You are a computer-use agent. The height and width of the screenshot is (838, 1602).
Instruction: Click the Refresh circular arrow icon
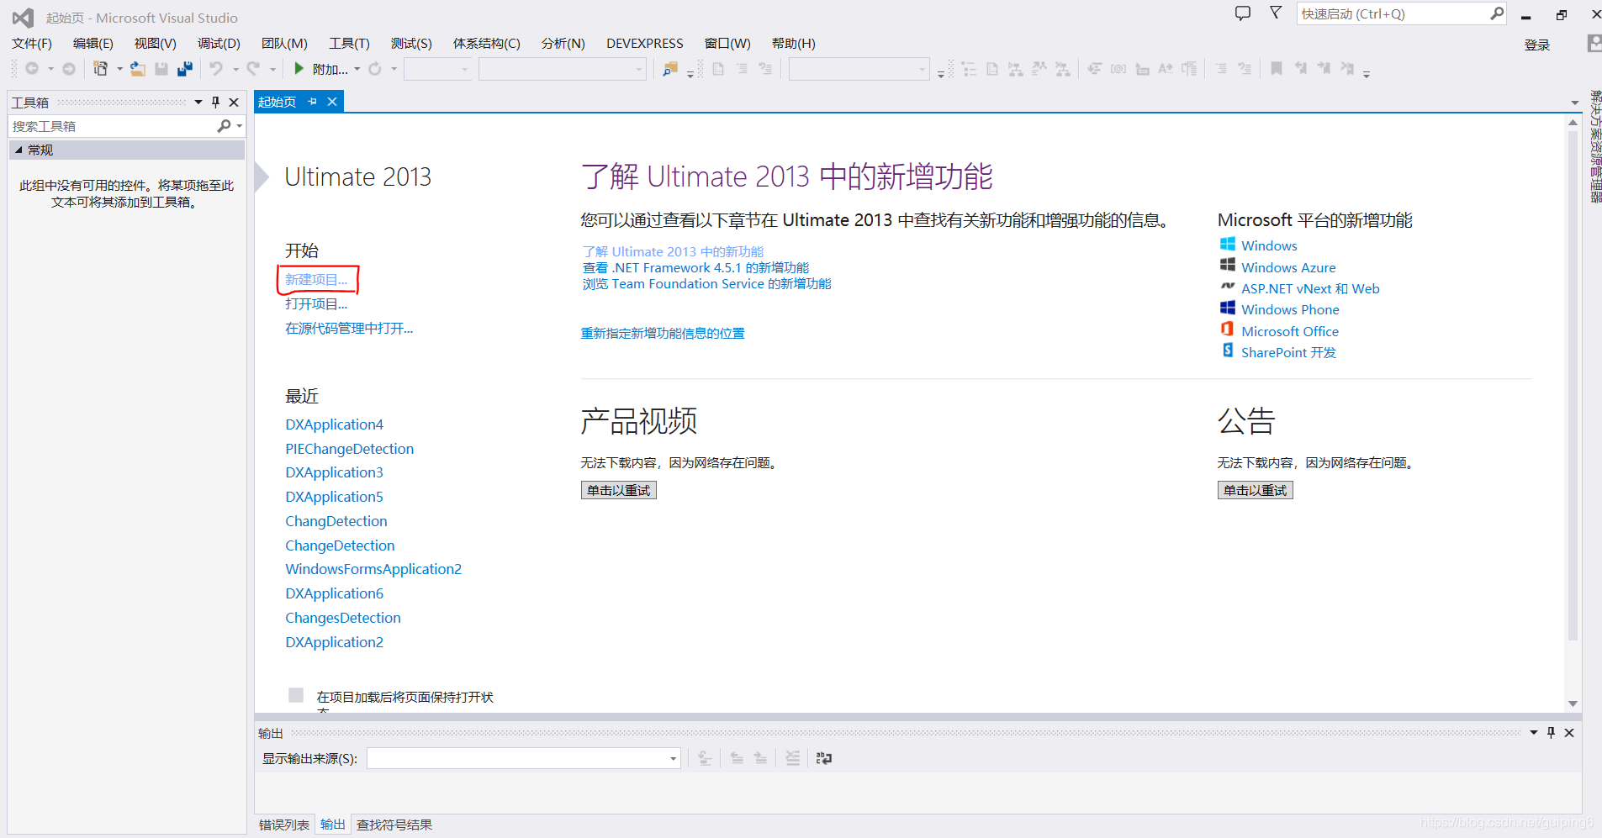click(375, 69)
